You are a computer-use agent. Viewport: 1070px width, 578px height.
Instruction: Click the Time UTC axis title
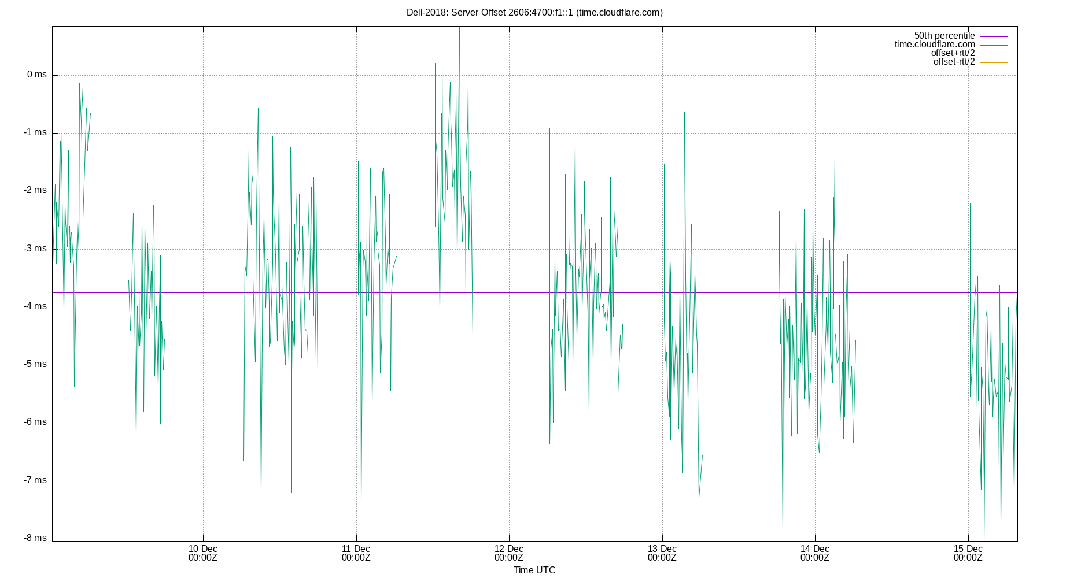point(533,570)
